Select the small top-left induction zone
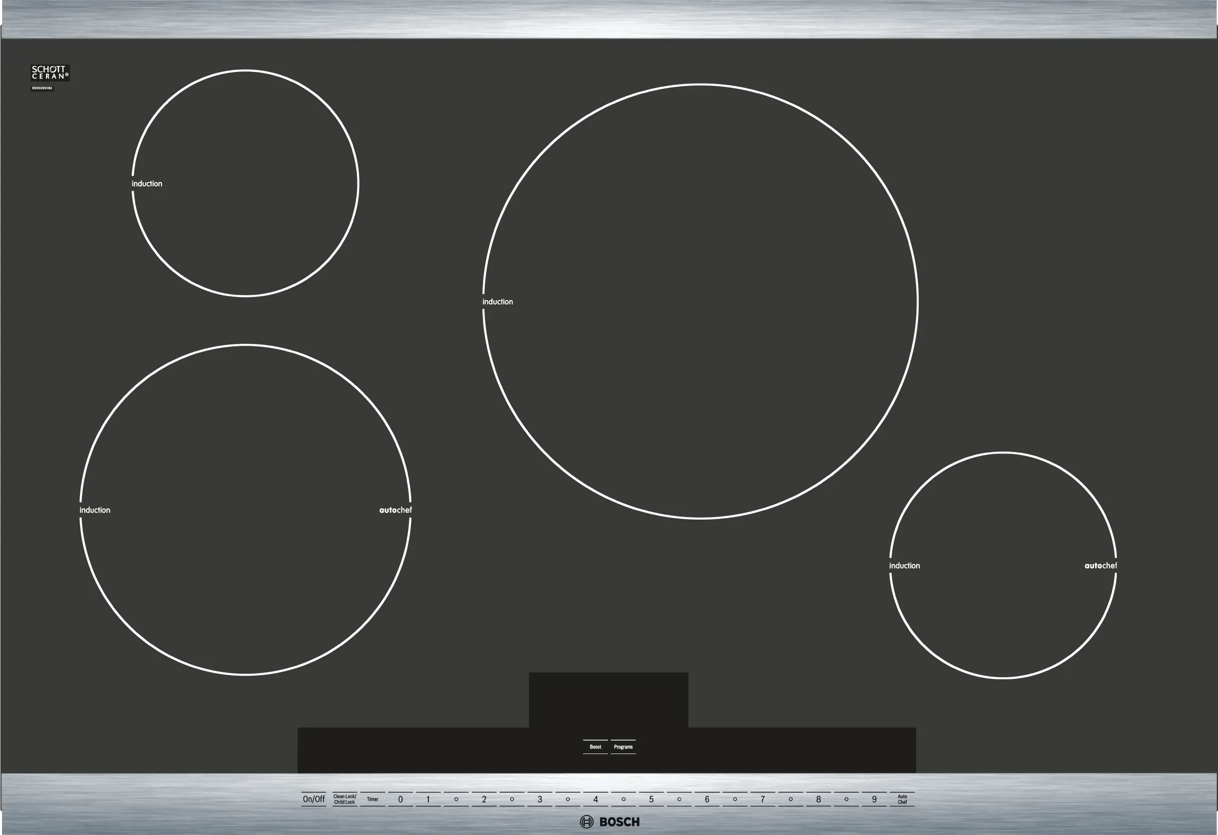Screen dimensions: 1218x835 pos(245,183)
